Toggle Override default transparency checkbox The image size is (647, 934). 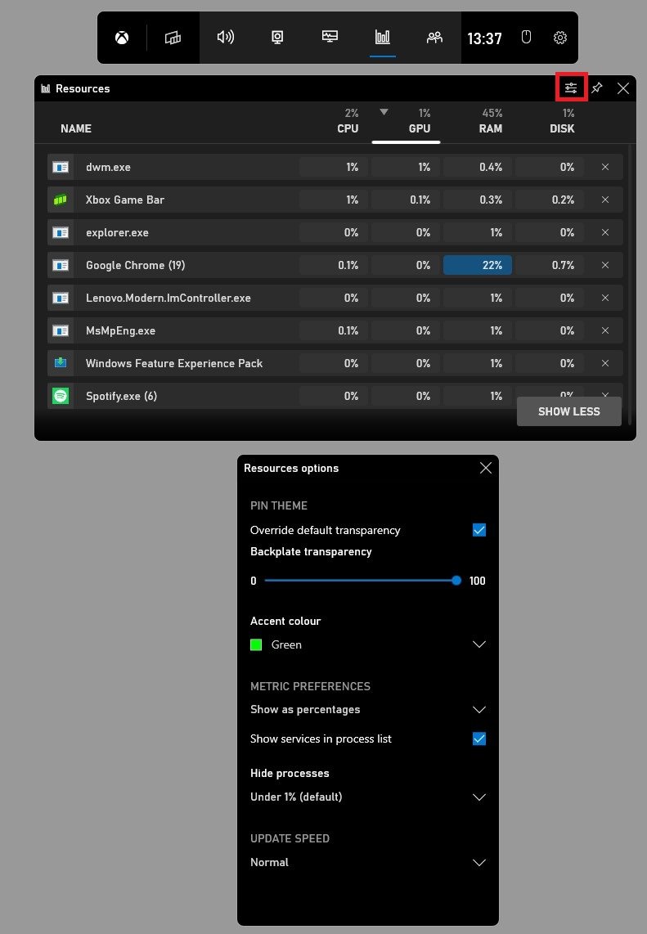(x=479, y=530)
